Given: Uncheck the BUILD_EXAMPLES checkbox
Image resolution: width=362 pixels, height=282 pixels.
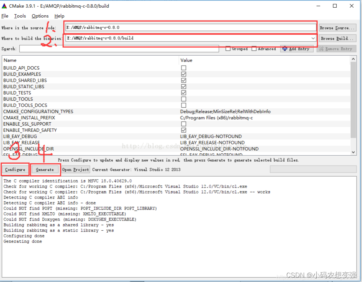Looking at the screenshot, I should 183,74.
